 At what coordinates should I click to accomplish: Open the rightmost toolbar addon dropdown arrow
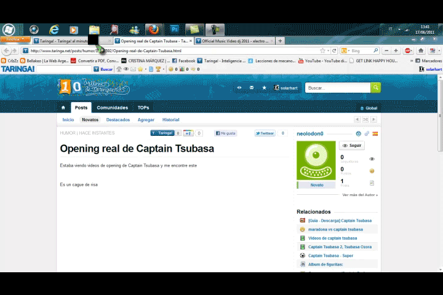coord(439,51)
